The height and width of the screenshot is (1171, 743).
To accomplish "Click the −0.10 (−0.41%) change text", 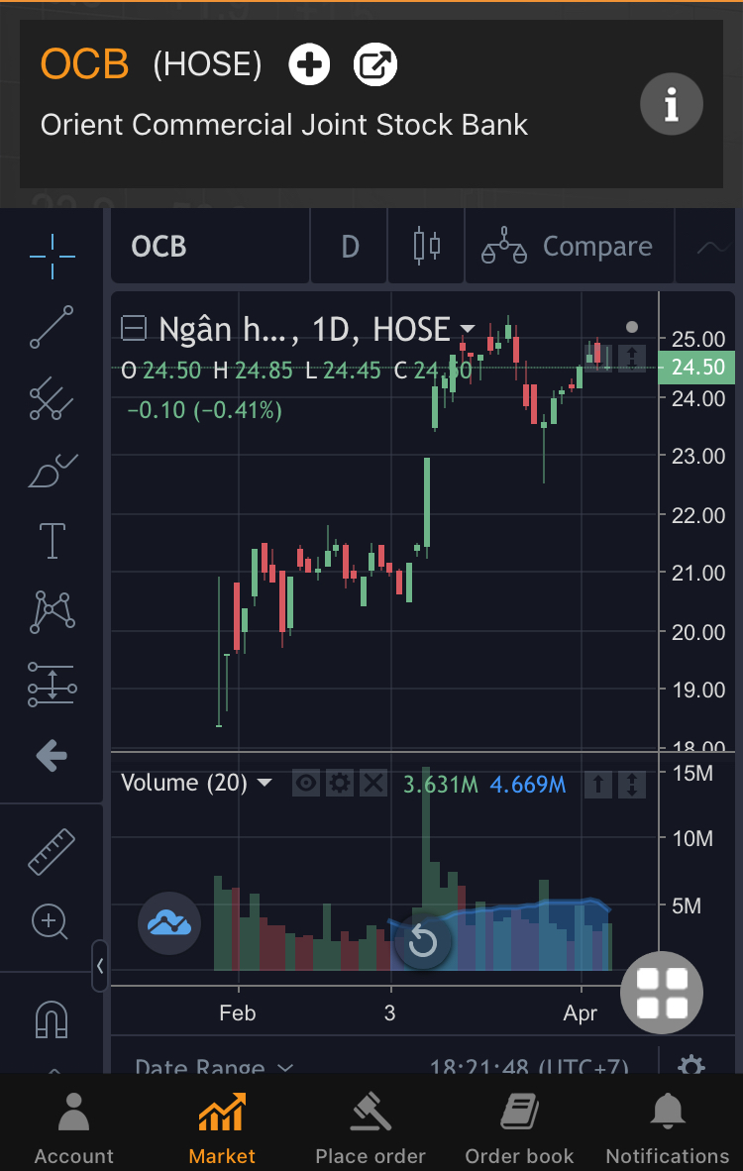I will [x=205, y=410].
